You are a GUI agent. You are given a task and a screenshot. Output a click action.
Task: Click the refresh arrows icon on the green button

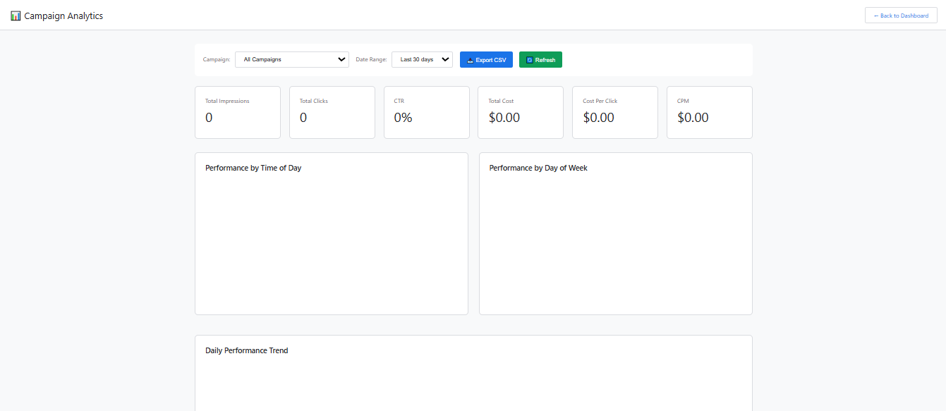tap(530, 60)
